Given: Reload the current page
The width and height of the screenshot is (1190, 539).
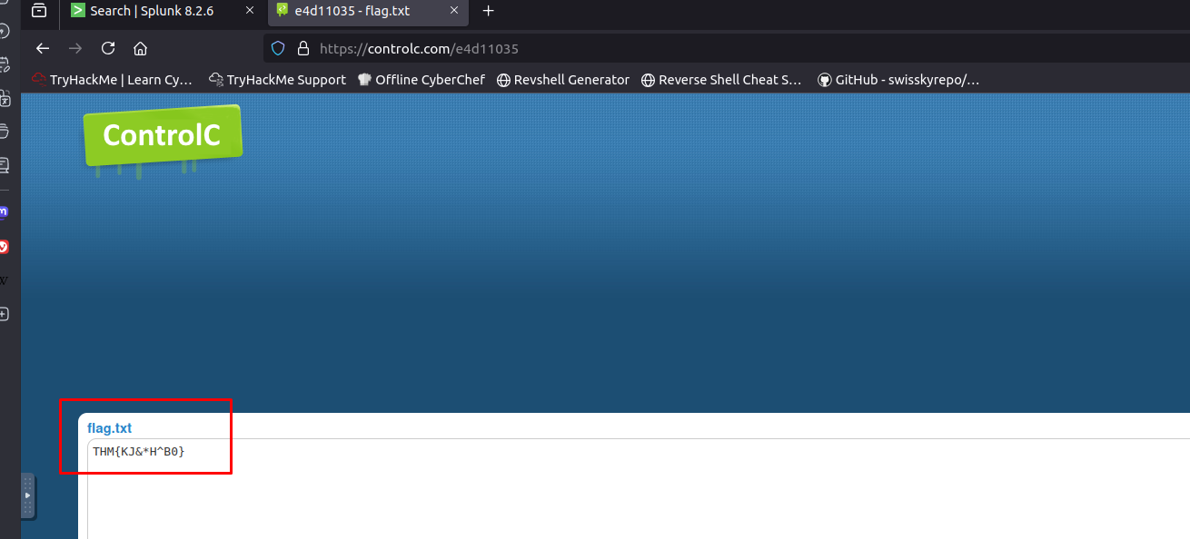Looking at the screenshot, I should 108,48.
